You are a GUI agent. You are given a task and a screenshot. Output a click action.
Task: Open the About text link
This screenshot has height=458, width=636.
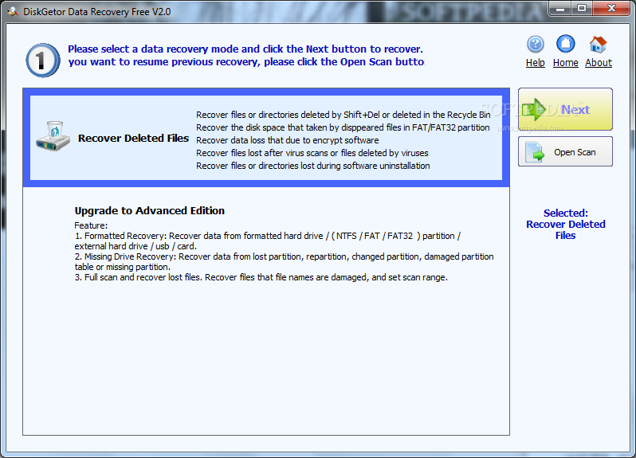[599, 63]
